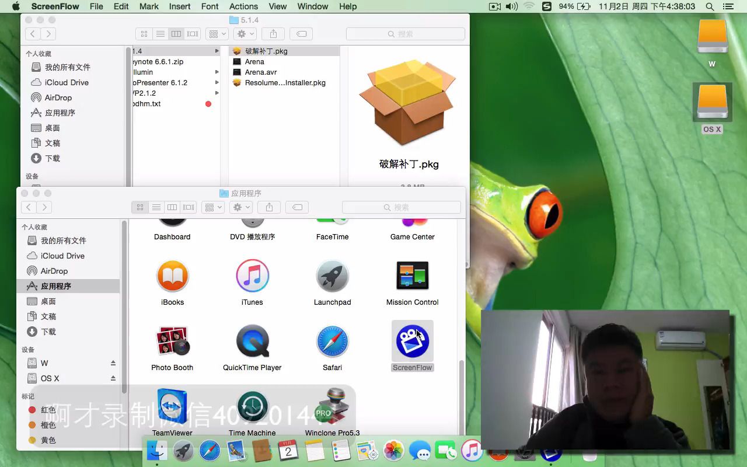The image size is (747, 467).
Task: Open the iBooks app in 应用程序 window
Action: point(172,276)
